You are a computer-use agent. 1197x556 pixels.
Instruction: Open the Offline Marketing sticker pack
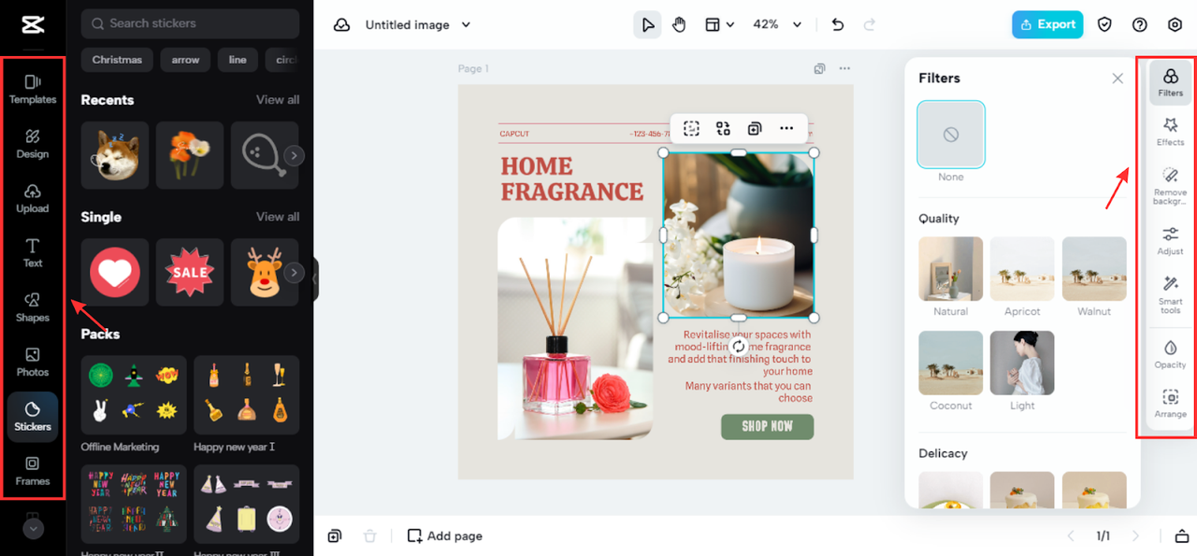pos(134,395)
